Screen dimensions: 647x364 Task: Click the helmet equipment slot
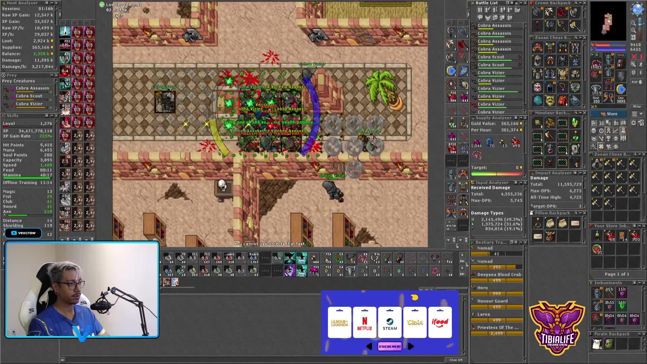(609, 58)
